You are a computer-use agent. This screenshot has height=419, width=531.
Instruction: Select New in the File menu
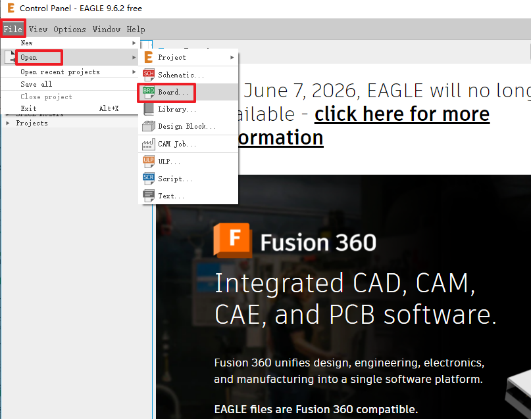(x=70, y=43)
